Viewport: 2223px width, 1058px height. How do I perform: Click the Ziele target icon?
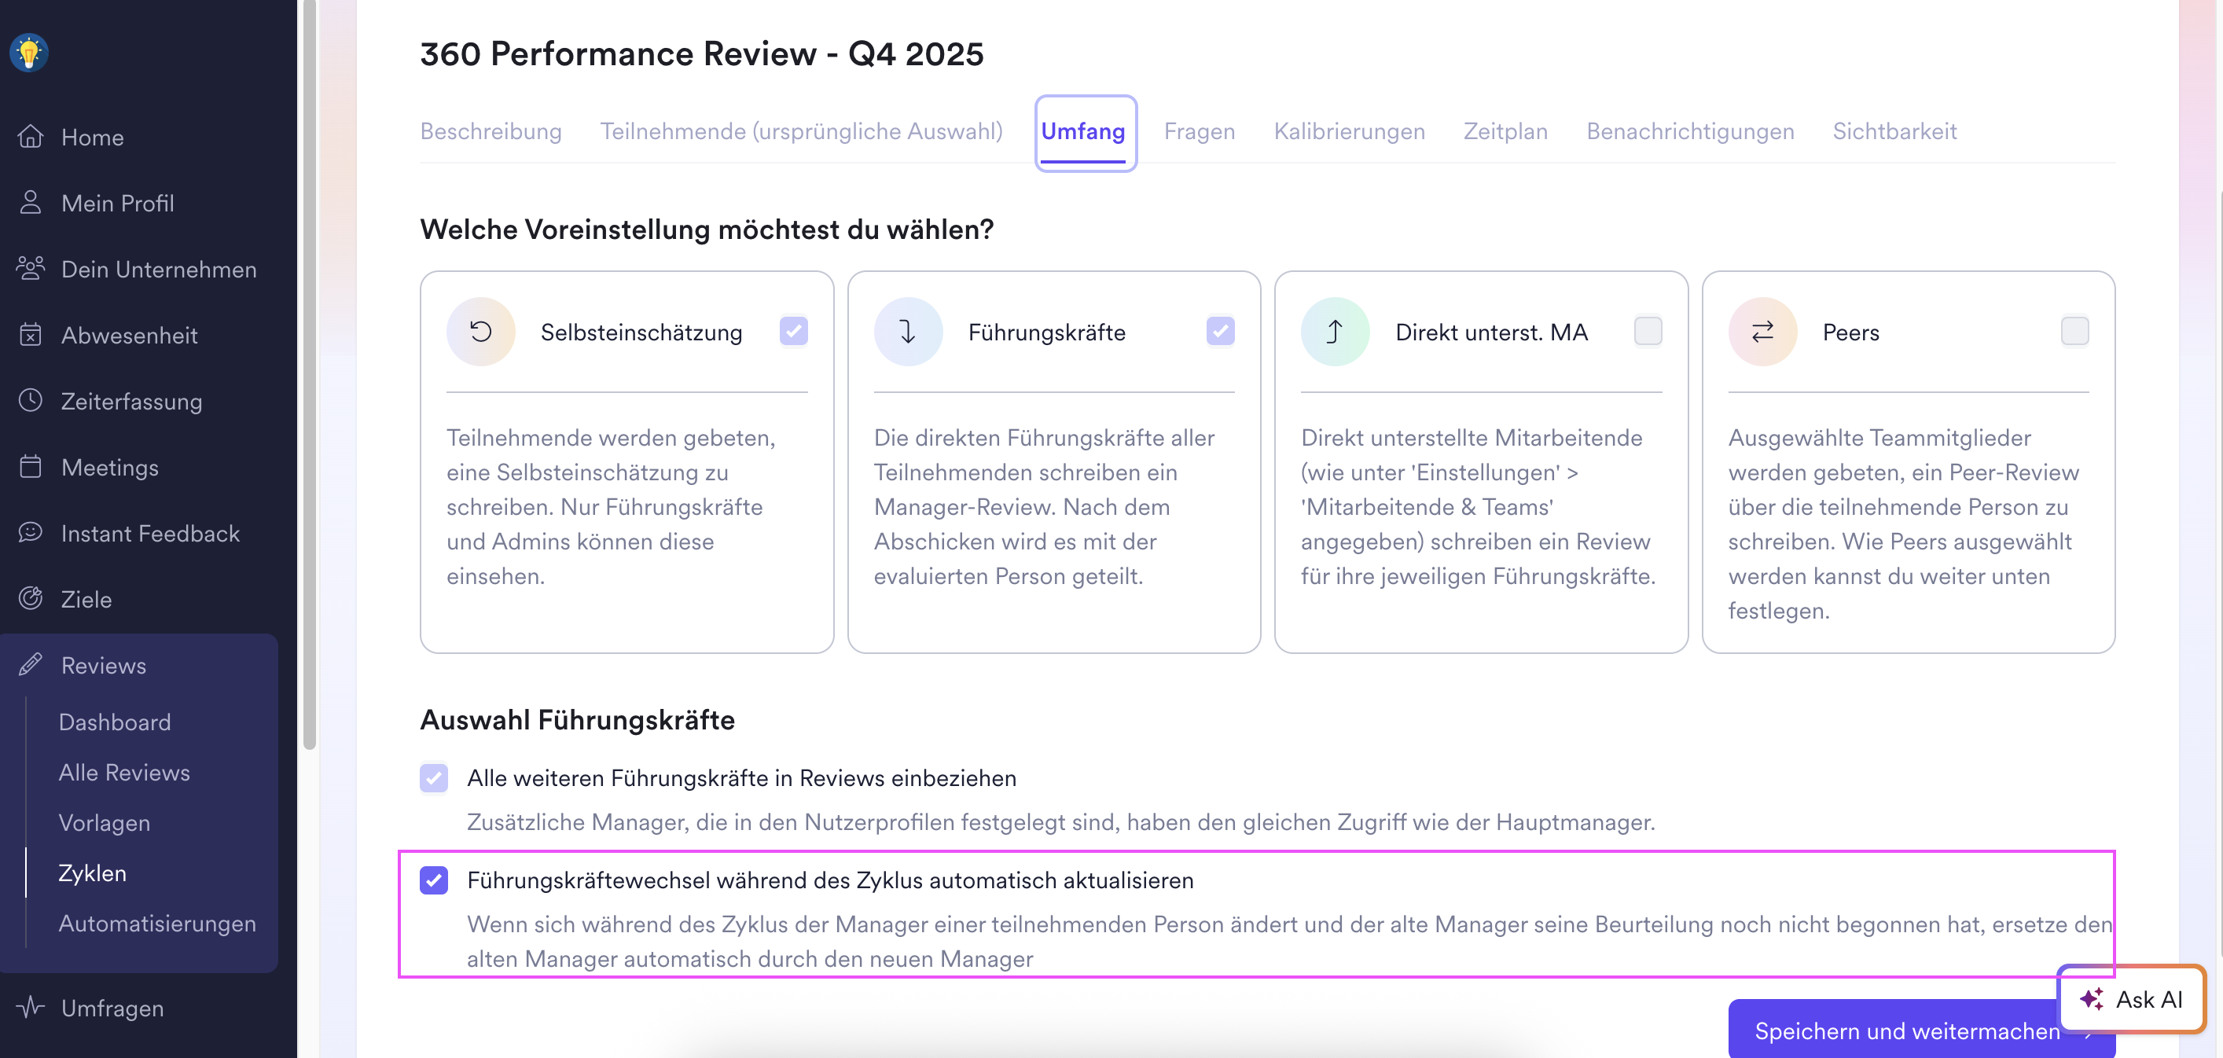click(30, 598)
